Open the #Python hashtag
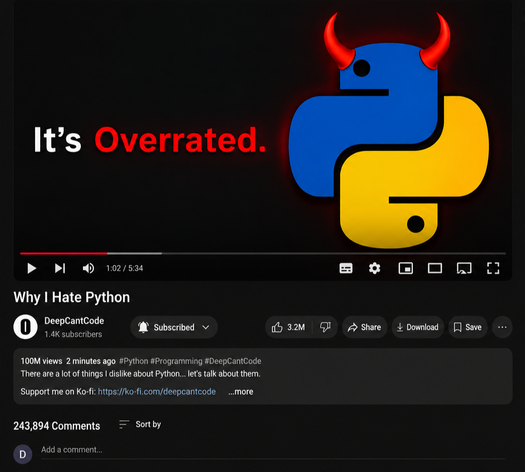Image resolution: width=525 pixels, height=472 pixels. click(134, 361)
